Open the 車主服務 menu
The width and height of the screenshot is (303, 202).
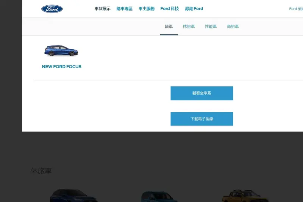[147, 9]
